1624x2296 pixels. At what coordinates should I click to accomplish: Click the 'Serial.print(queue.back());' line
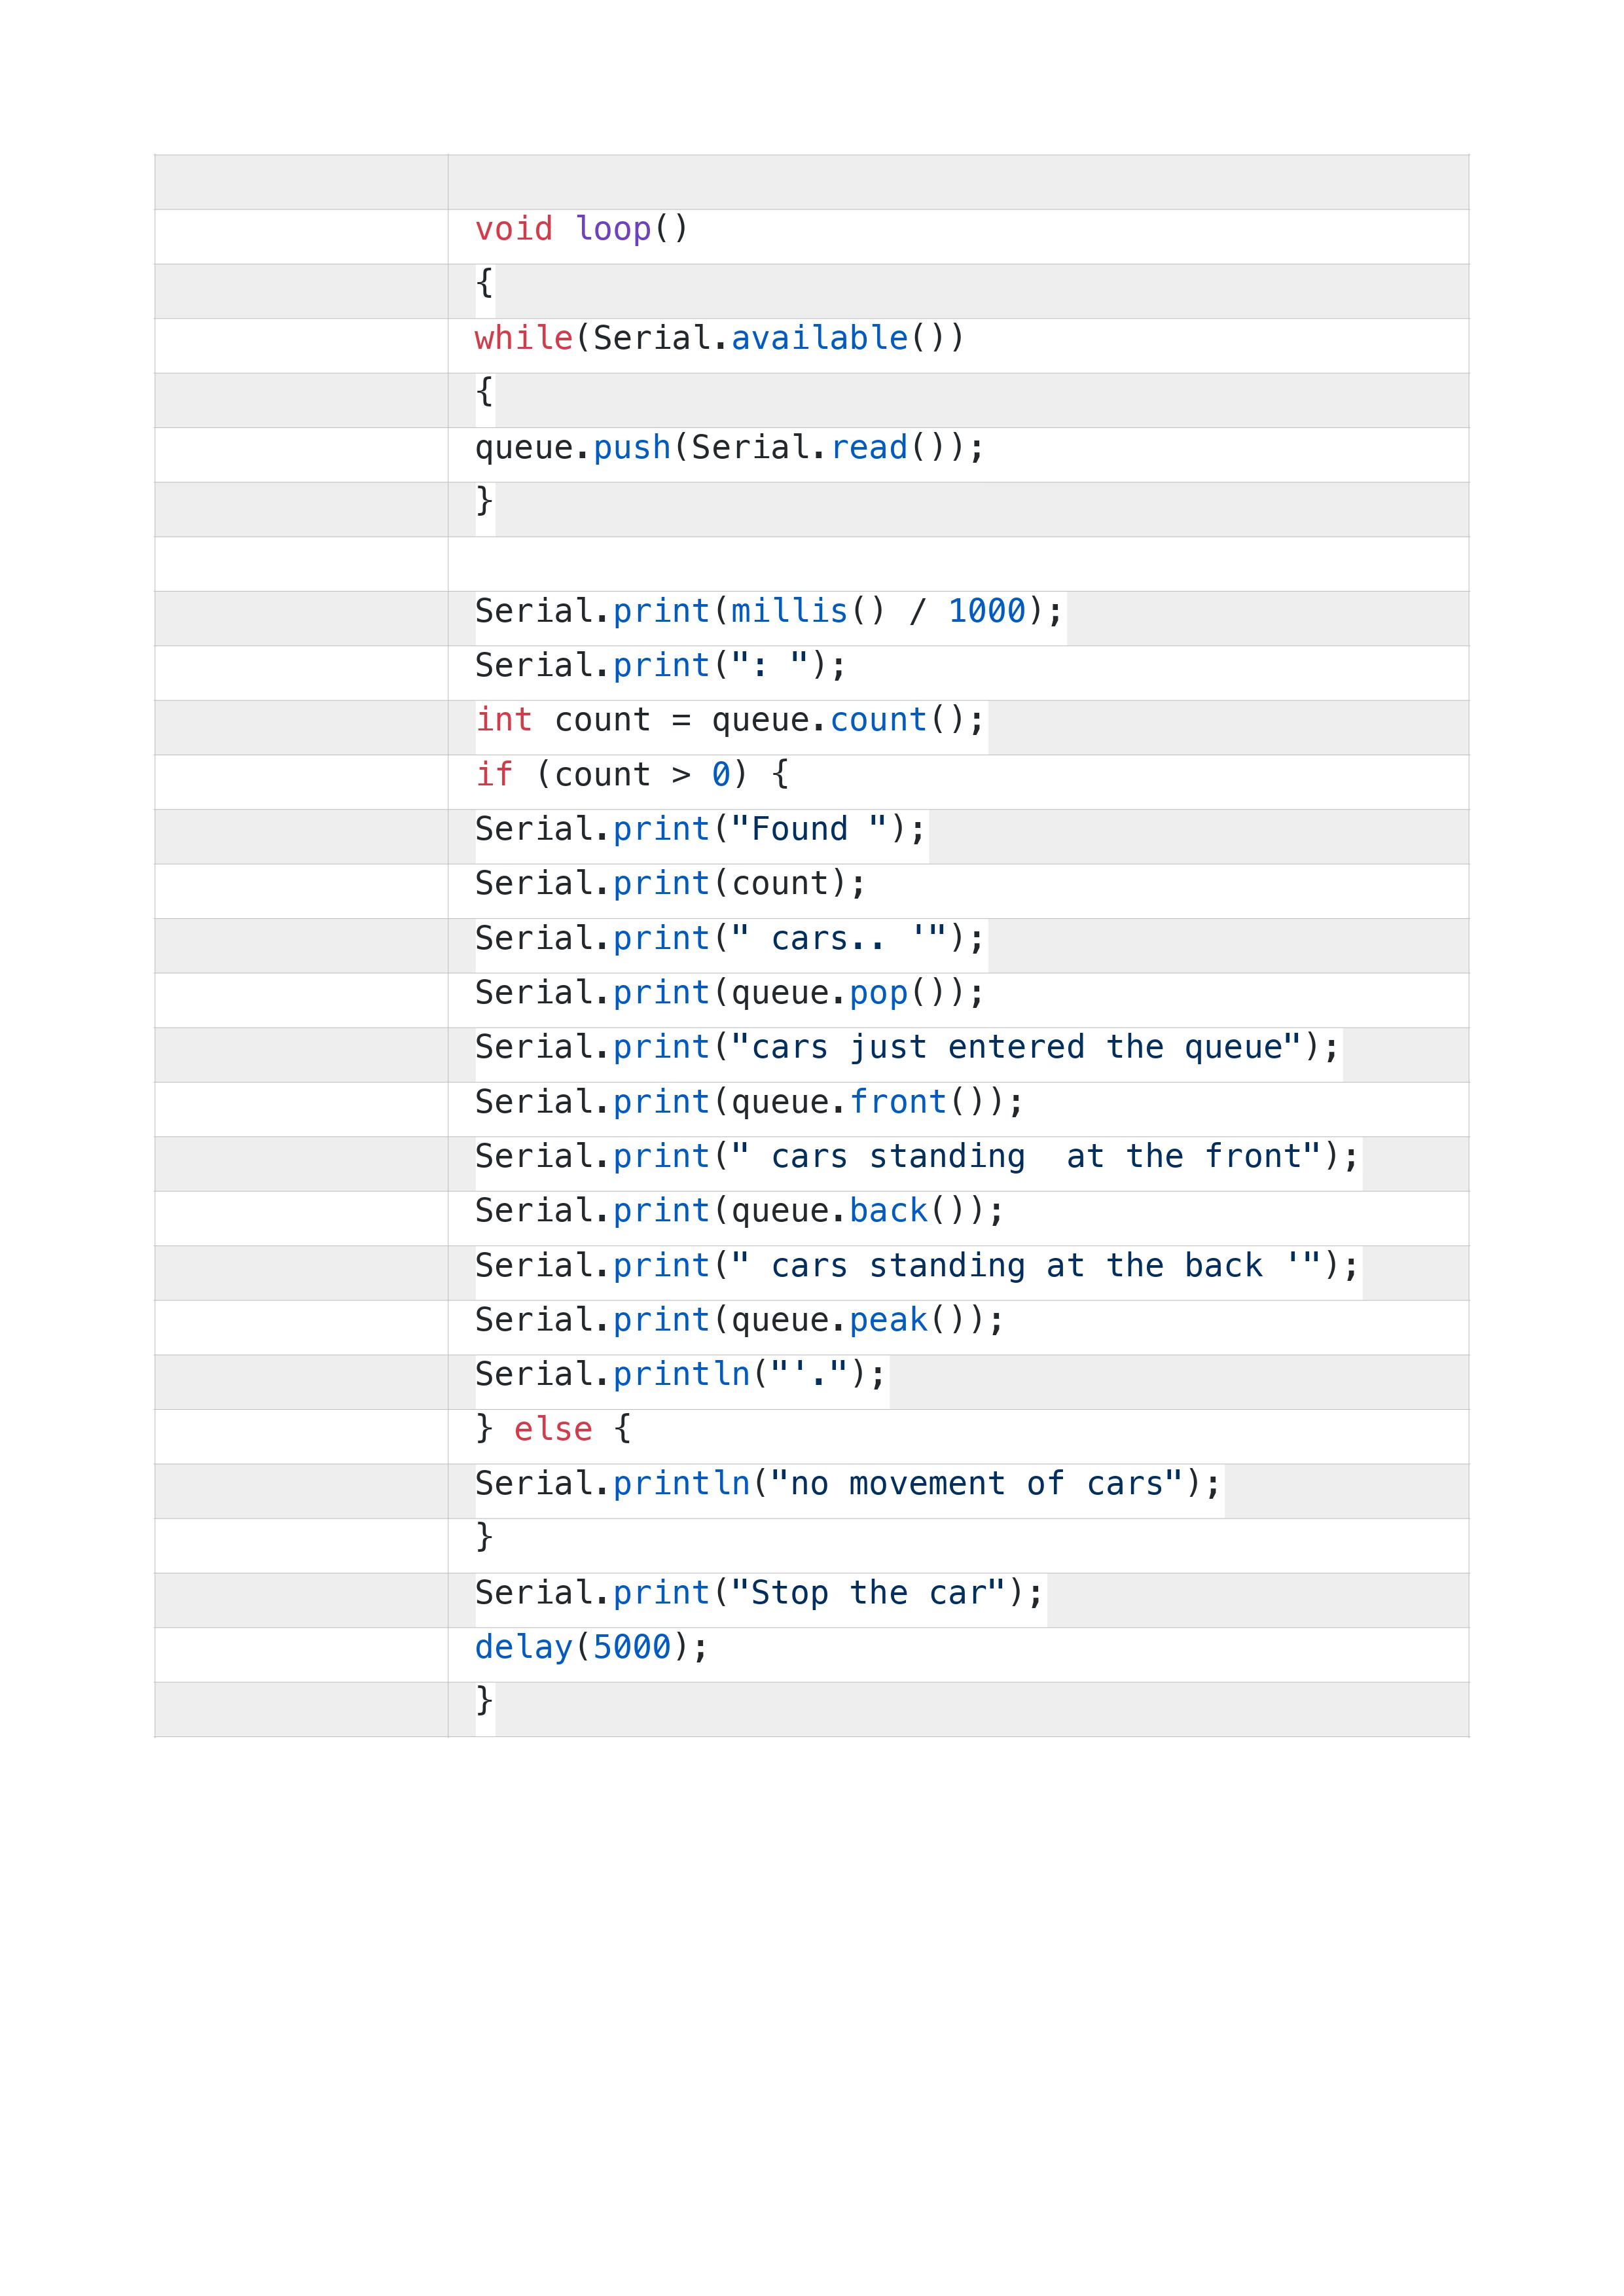[x=739, y=1210]
